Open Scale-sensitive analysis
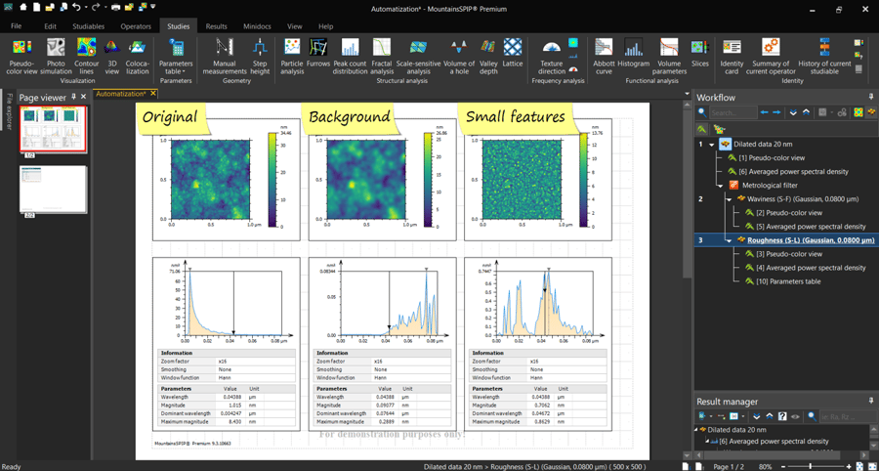This screenshot has height=471, width=879. point(418,56)
